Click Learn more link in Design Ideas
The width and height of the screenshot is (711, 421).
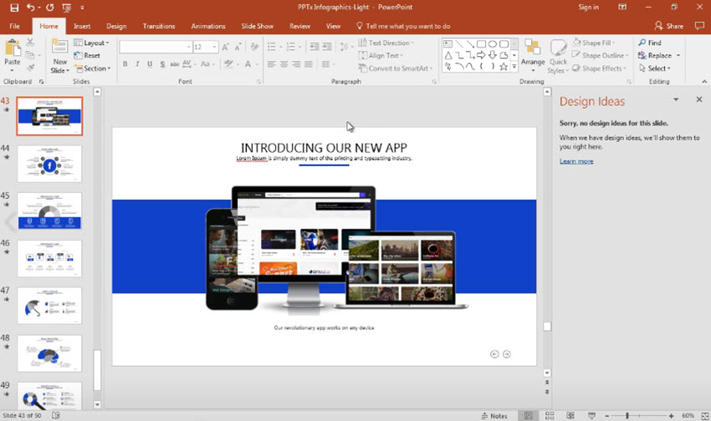click(575, 161)
